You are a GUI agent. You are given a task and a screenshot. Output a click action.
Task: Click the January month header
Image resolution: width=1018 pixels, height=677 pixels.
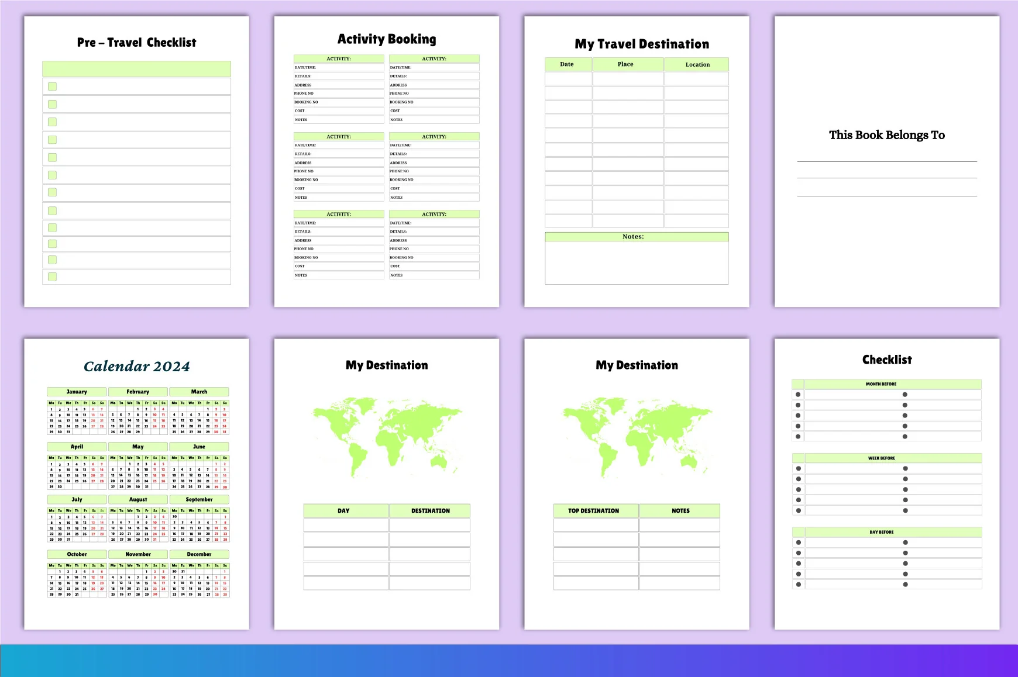pyautogui.click(x=77, y=392)
